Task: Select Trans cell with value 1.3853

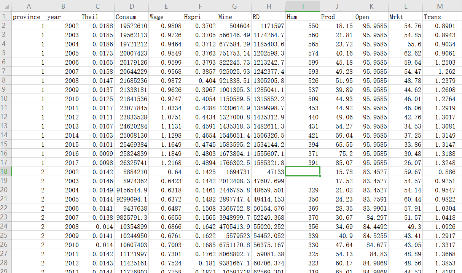Action: [x=440, y=263]
